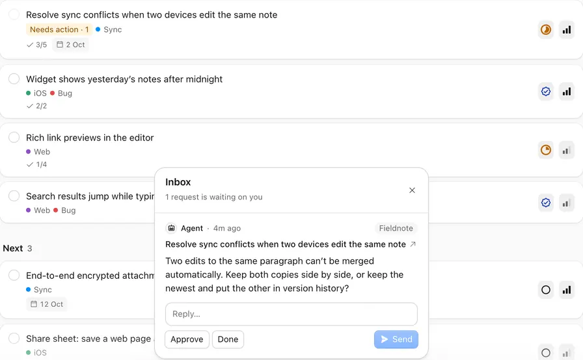Check off Resolve sync conflicts task
The height and width of the screenshot is (360, 583).
point(14,14)
